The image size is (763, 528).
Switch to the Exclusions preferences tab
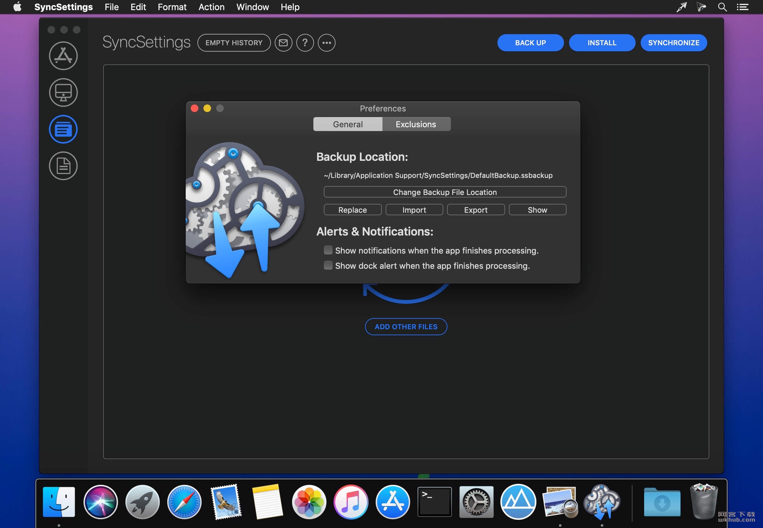point(416,124)
